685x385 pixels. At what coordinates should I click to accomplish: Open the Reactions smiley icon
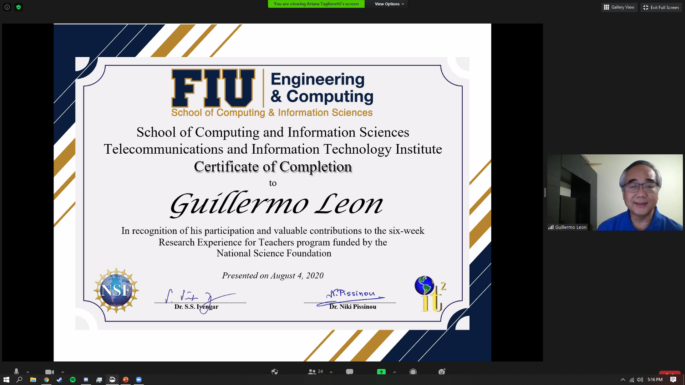coord(442,372)
